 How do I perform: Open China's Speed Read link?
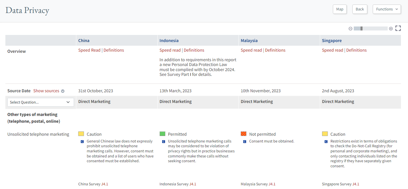89,50
